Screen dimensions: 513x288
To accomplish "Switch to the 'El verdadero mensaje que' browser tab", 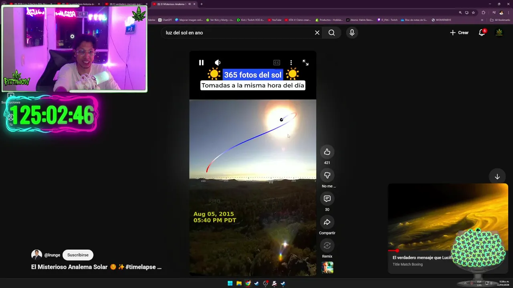I will [125, 4].
